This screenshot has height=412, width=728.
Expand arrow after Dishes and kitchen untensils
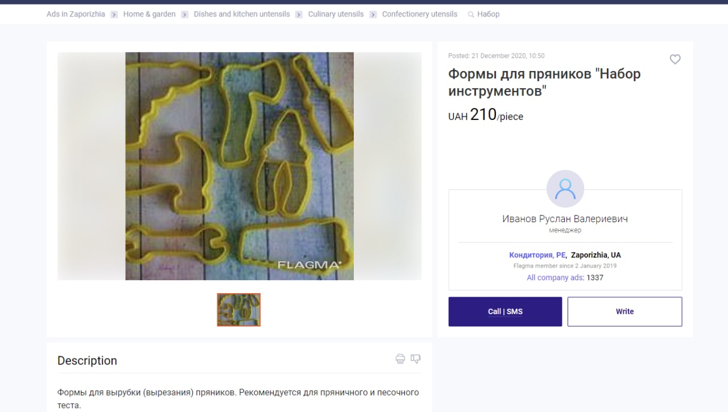299,15
